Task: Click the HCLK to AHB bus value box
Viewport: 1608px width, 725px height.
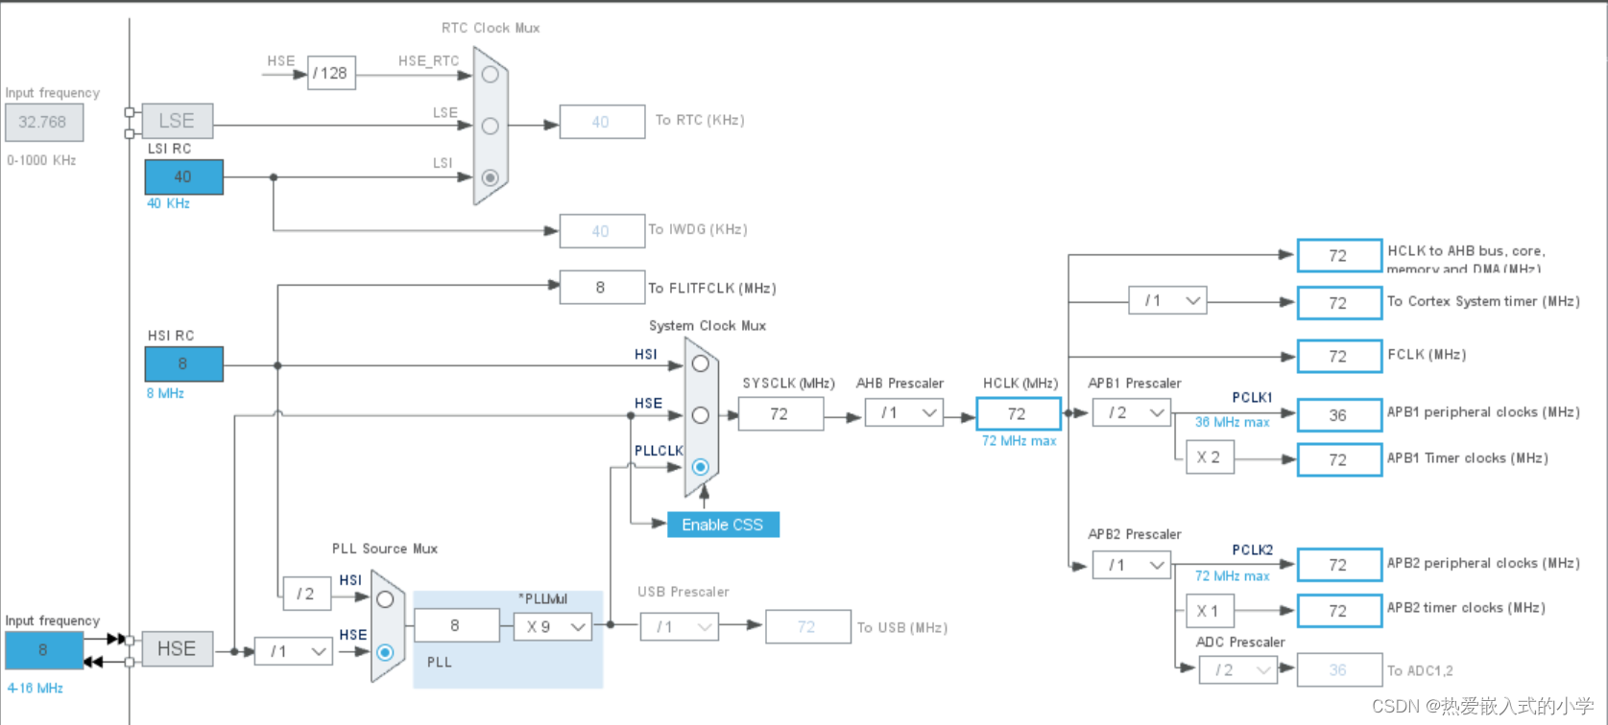Action: tap(1339, 256)
